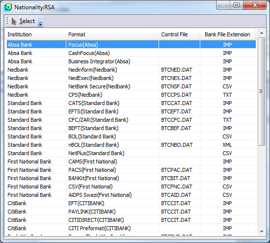Click the application icon in title bar
This screenshot has width=270, height=243.
point(8,7)
